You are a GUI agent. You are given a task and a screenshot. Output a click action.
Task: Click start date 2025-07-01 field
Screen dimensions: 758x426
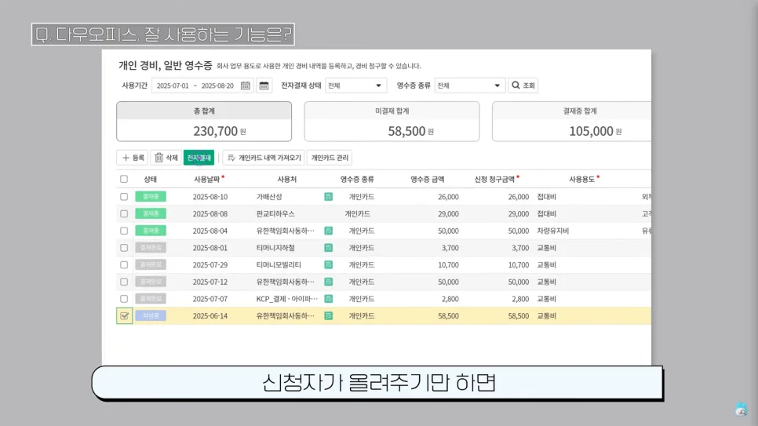tap(173, 86)
